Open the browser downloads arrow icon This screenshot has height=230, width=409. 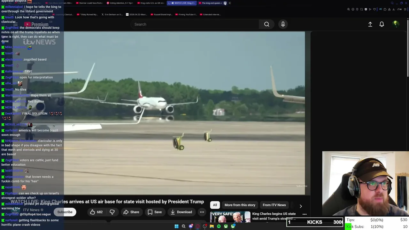tap(394, 9)
